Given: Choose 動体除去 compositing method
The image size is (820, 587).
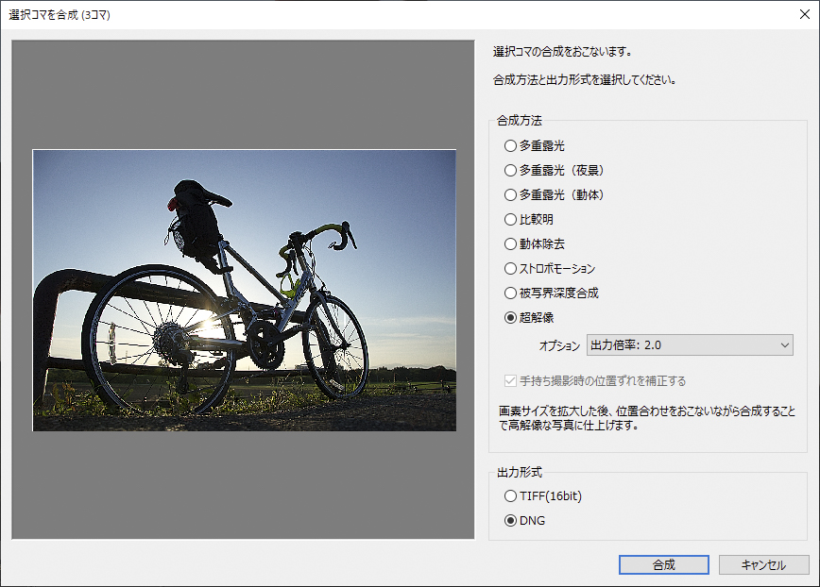Looking at the screenshot, I should coord(534,243).
